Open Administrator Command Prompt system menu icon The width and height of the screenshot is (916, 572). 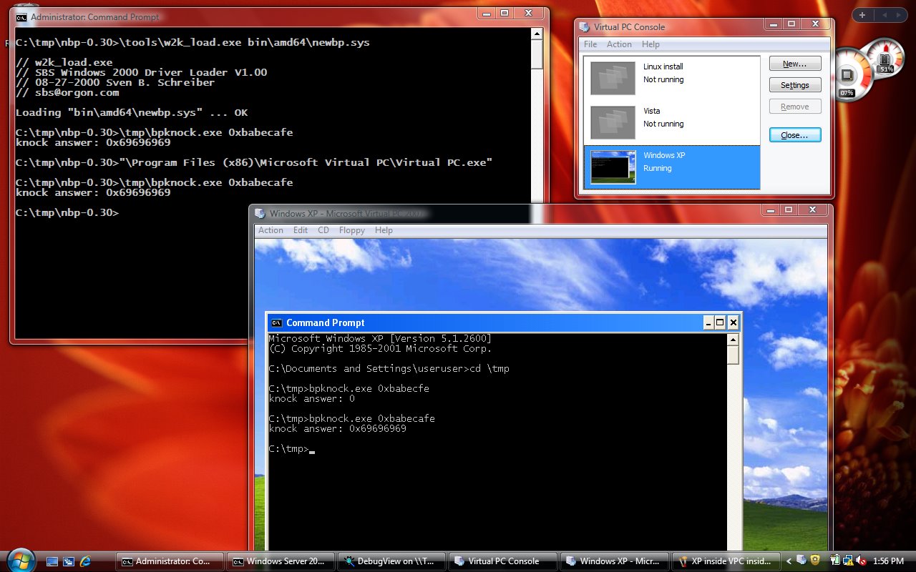(x=22, y=16)
